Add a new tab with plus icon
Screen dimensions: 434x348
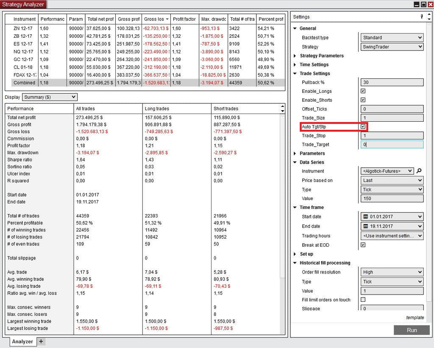point(41,341)
